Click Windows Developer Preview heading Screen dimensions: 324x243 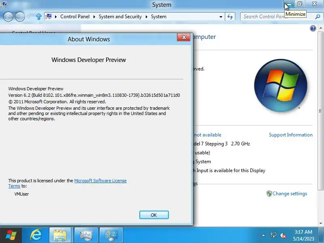click(89, 60)
